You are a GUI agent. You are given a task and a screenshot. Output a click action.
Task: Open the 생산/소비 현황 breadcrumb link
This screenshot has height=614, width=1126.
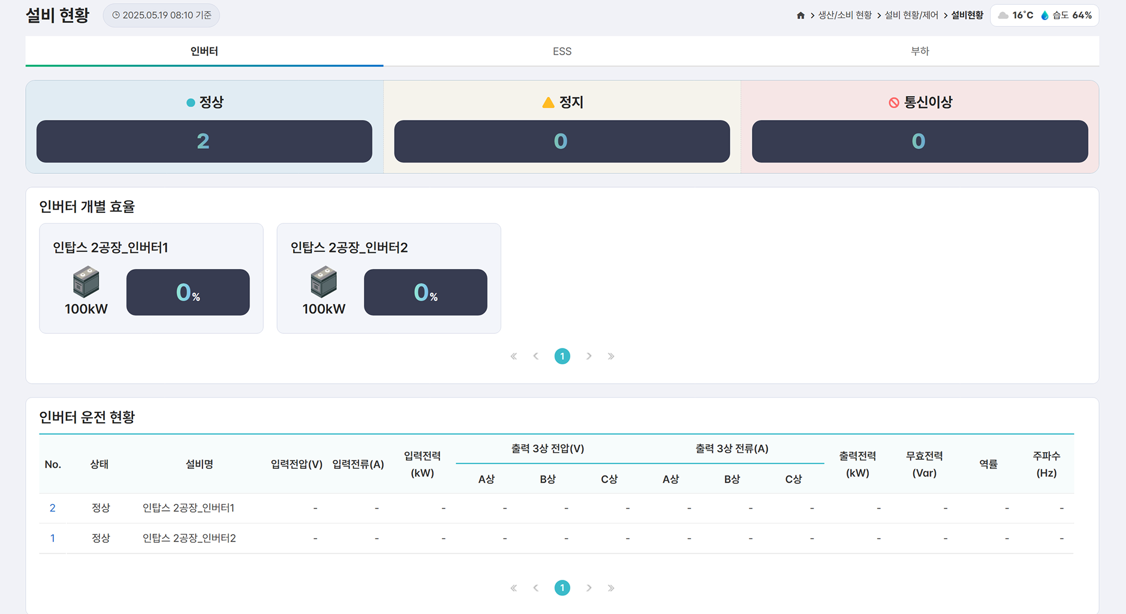point(845,16)
